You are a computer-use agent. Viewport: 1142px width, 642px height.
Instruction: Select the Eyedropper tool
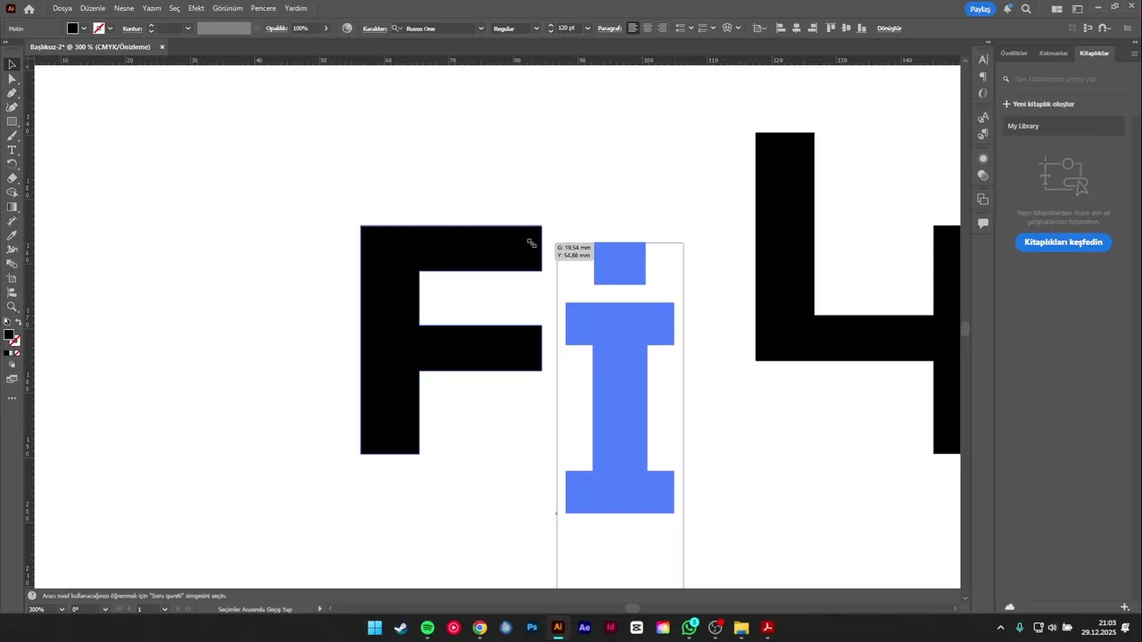point(12,235)
